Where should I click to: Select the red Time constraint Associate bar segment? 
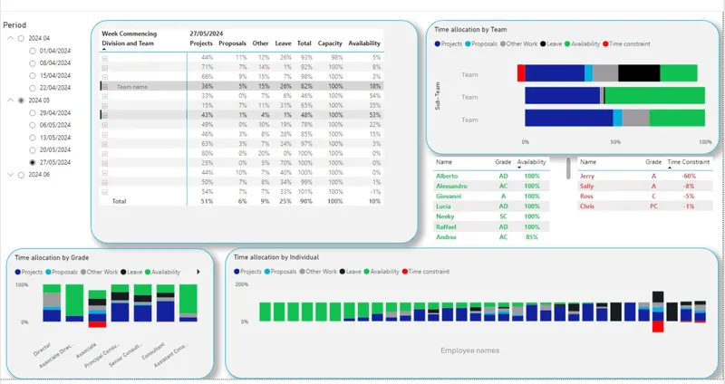click(x=97, y=324)
